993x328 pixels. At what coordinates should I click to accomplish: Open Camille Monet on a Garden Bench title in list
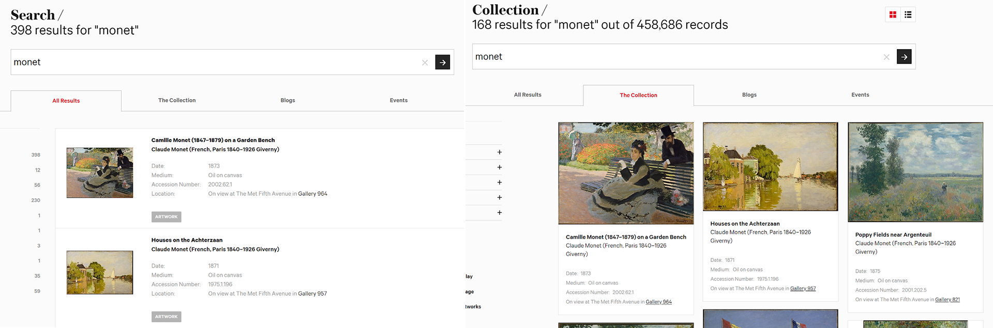click(x=213, y=140)
